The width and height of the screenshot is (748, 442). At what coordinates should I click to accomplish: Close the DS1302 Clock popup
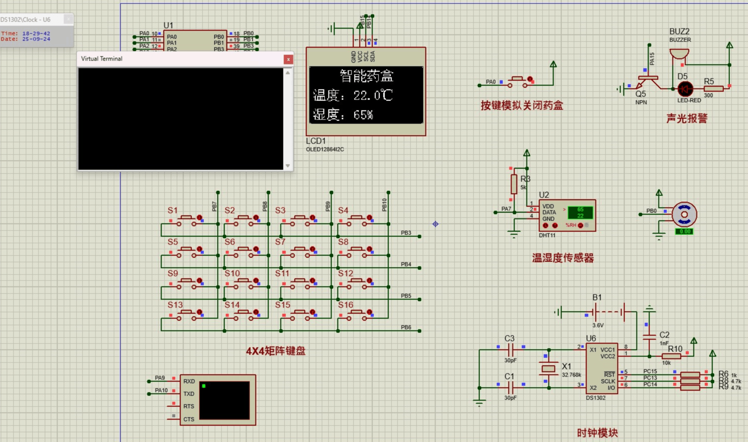click(x=68, y=19)
